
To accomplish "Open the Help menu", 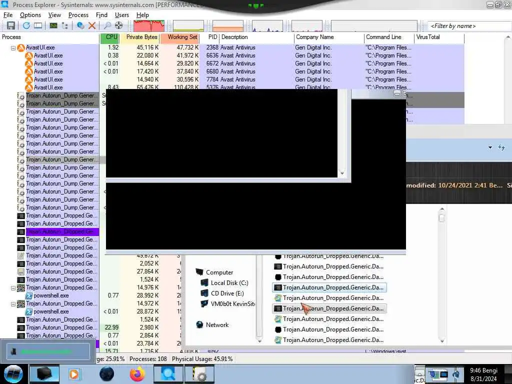I will 142,15.
